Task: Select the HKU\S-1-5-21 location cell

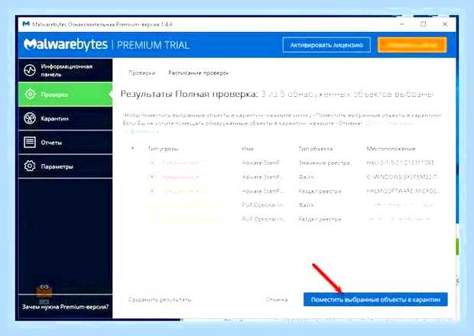Action: point(401,163)
